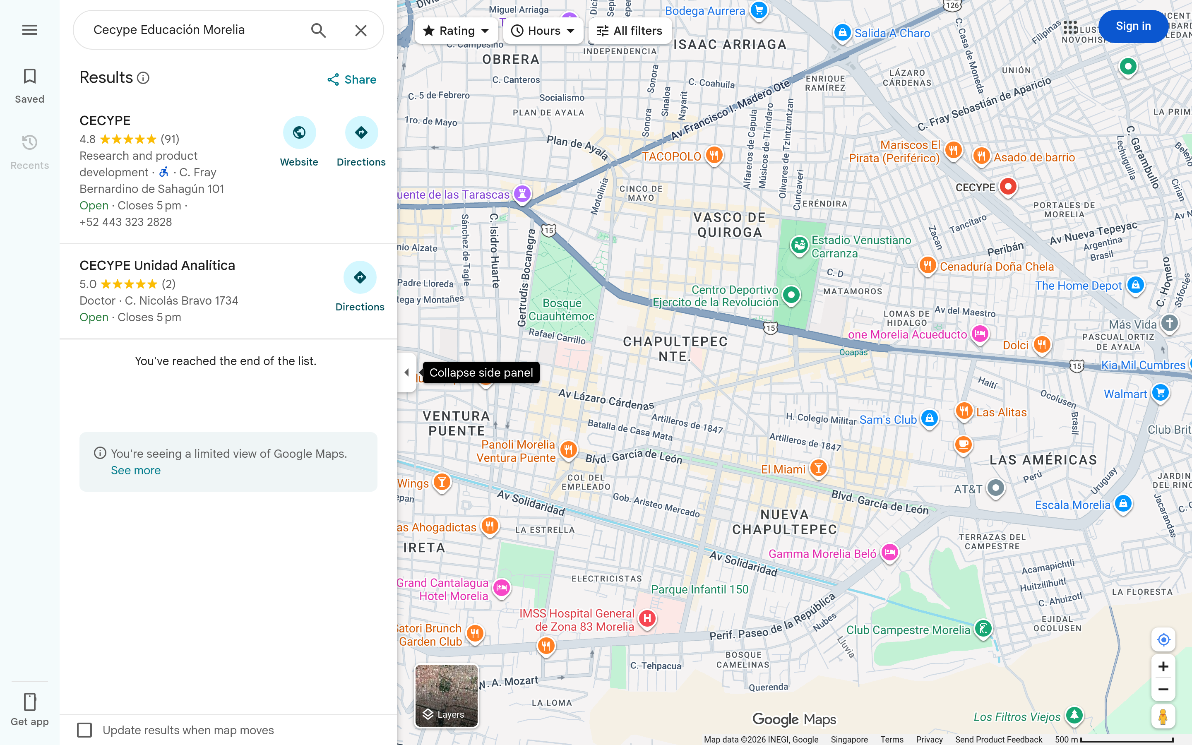This screenshot has width=1192, height=745.
Task: Open the Layers satellite thumbnail
Action: coord(446,696)
